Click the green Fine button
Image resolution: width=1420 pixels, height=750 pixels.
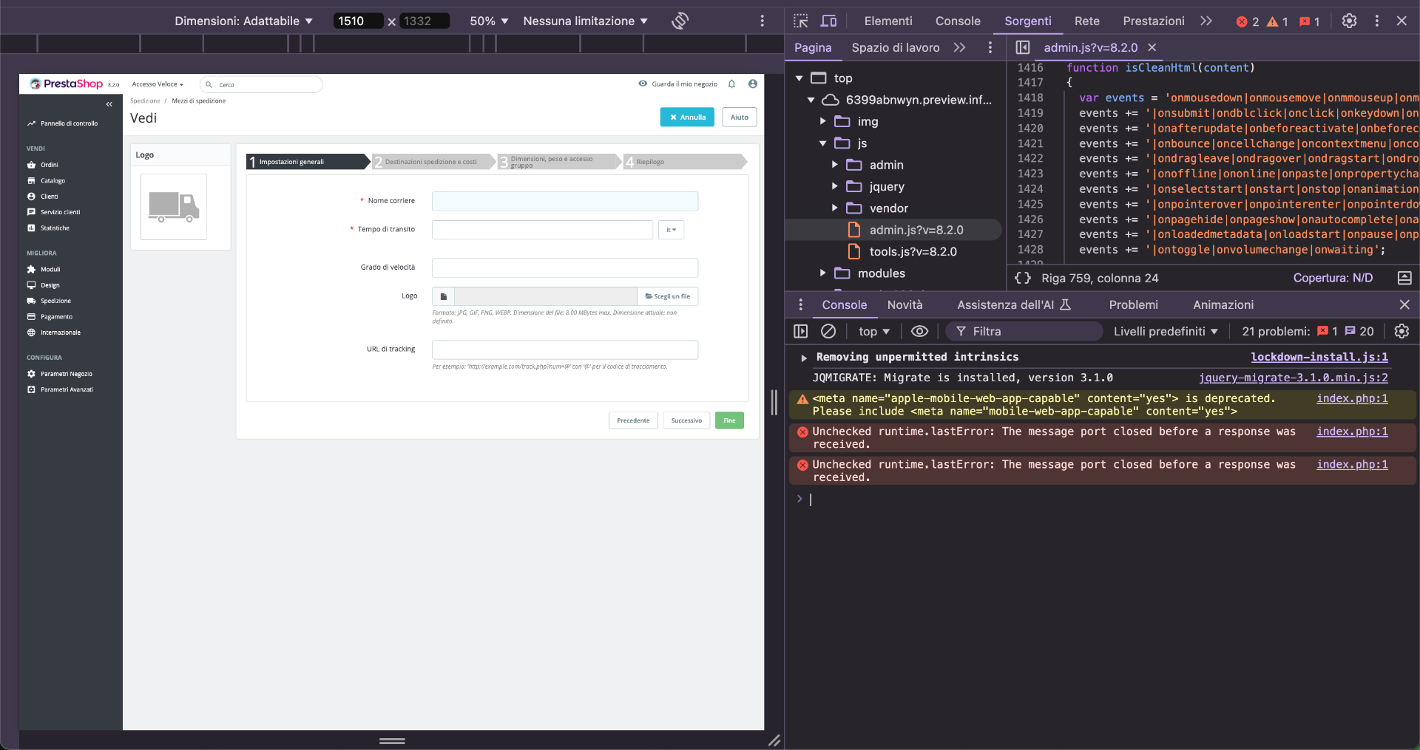tap(729, 420)
